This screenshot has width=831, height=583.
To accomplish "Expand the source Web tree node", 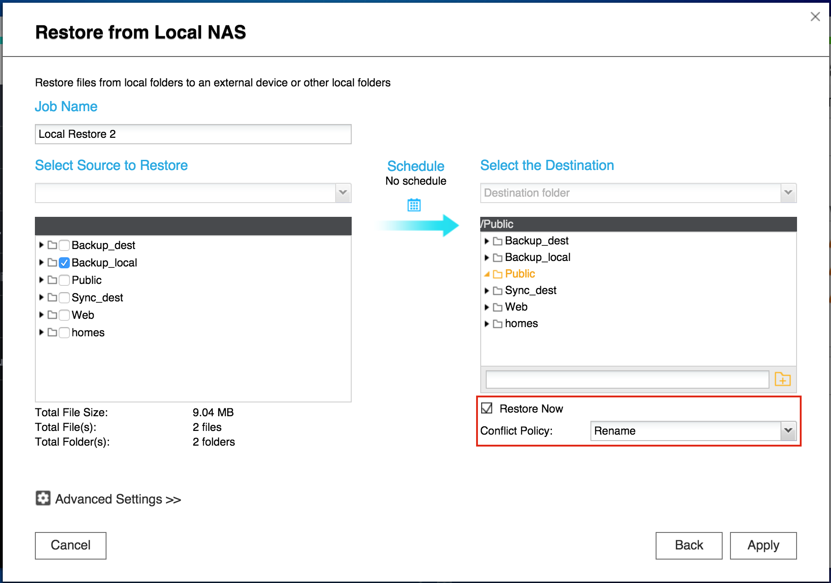I will (x=41, y=315).
